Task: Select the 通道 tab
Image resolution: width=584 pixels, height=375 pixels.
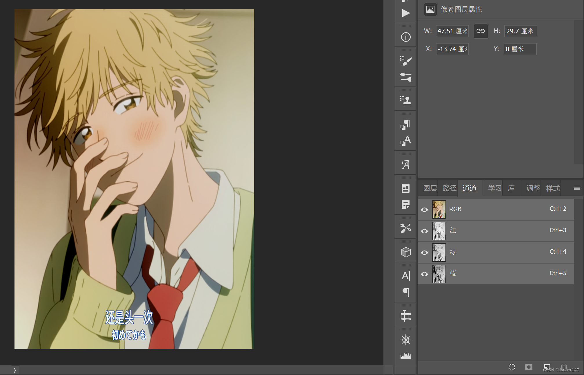Action: [x=470, y=188]
